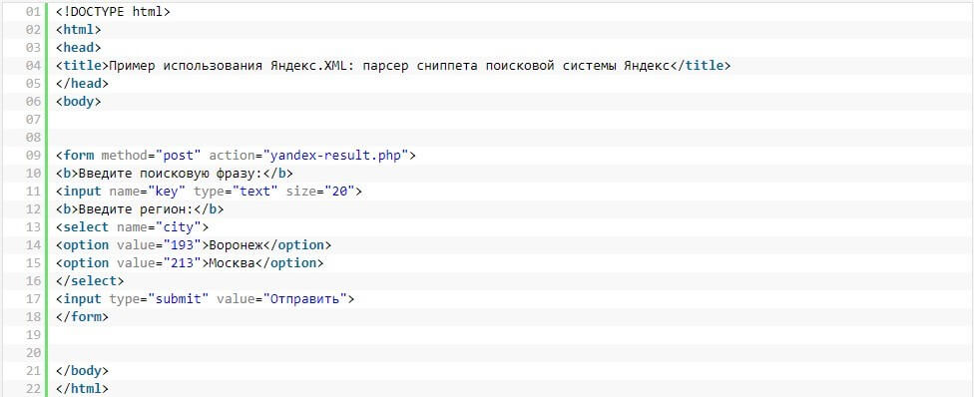Click line number 04 in the gutter

tap(34, 66)
